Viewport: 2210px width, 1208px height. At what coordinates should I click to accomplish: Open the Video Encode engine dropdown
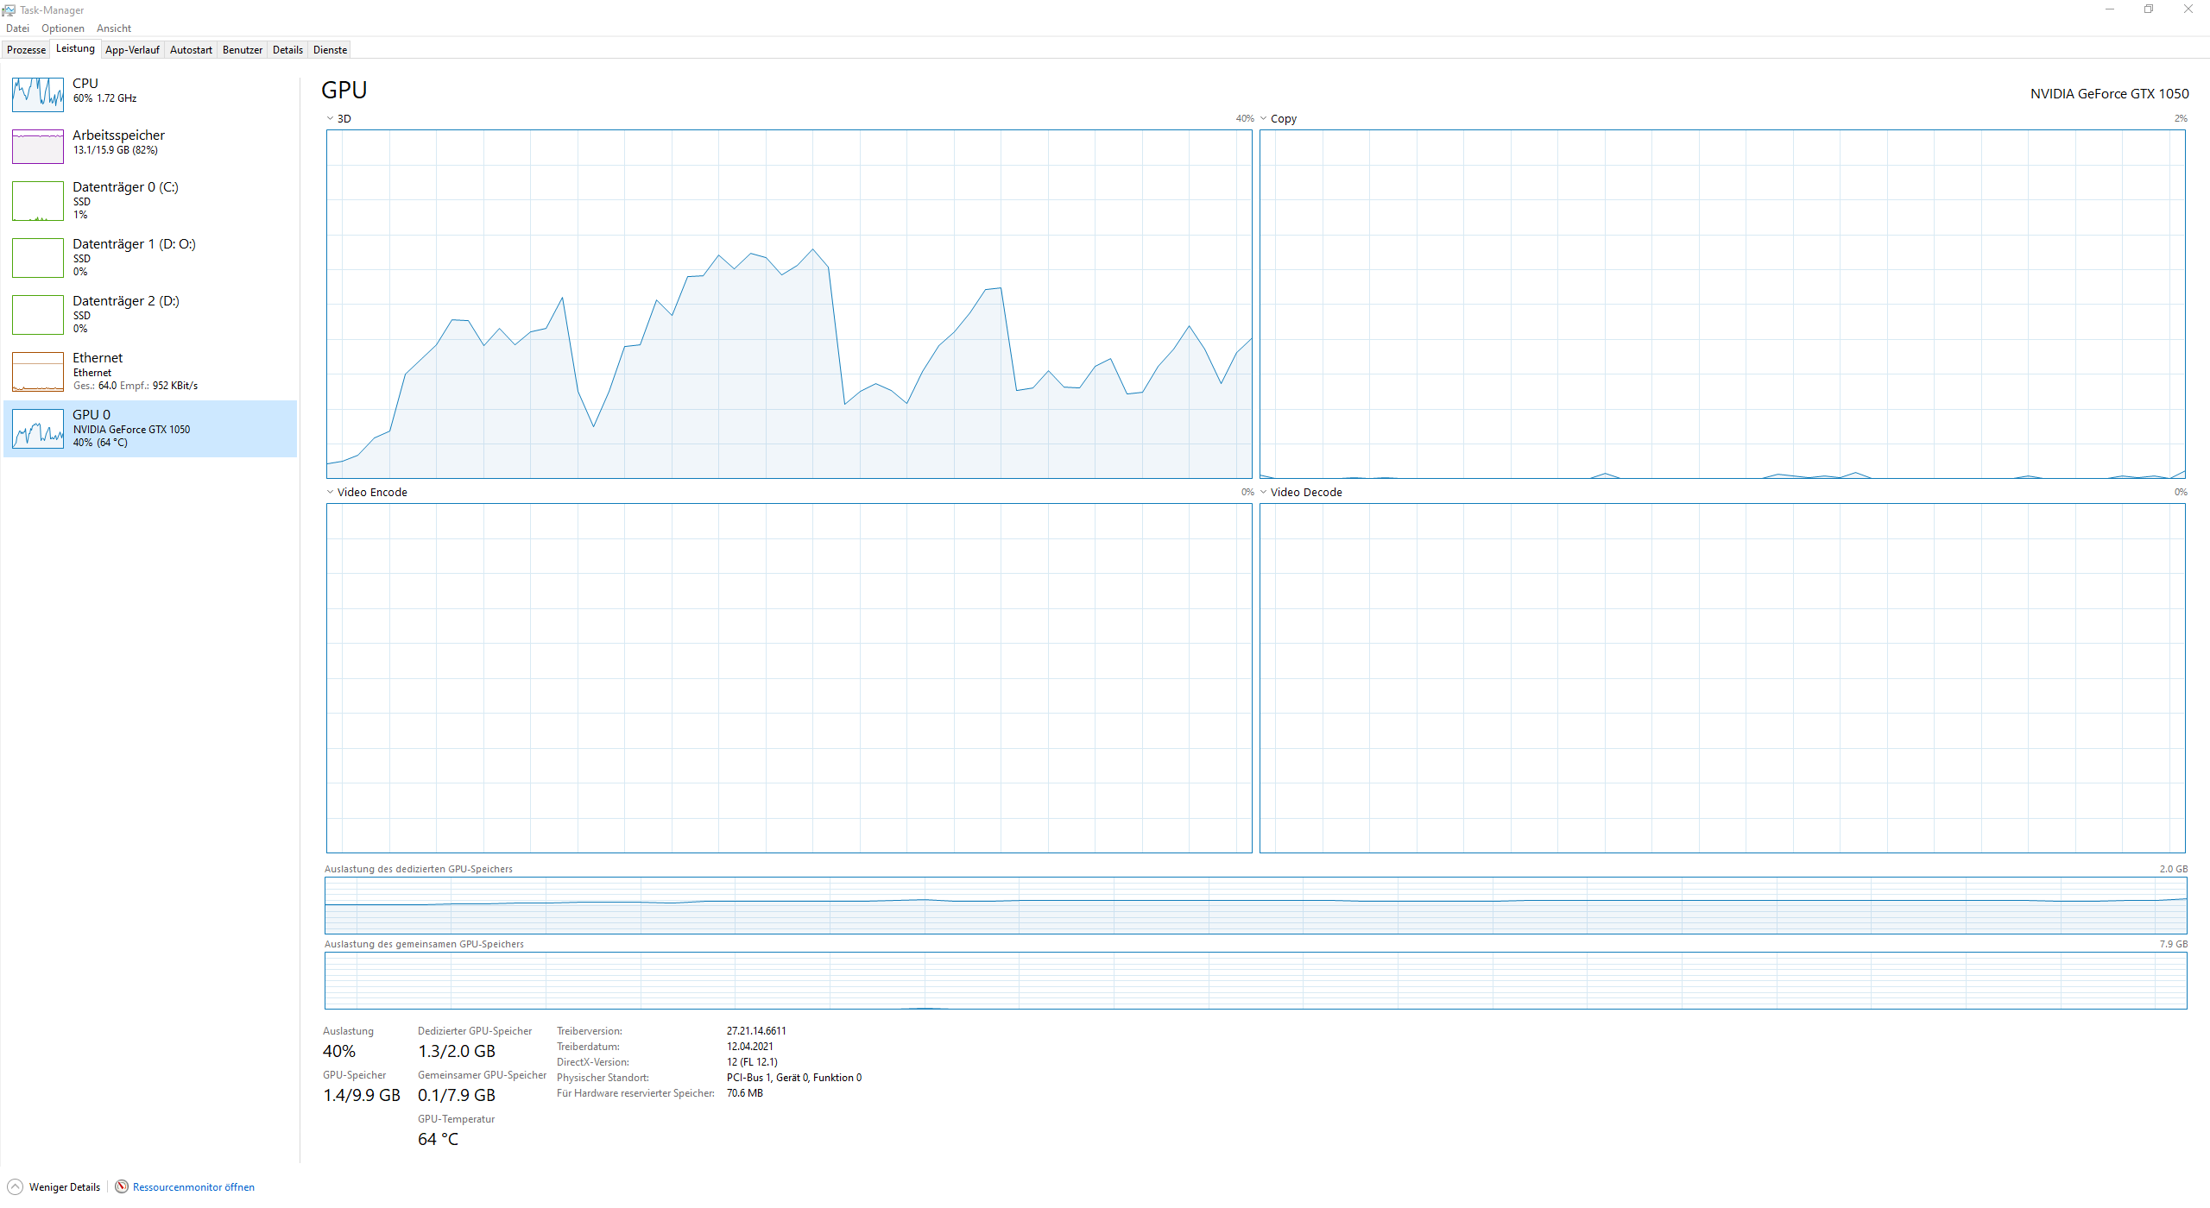pos(330,492)
